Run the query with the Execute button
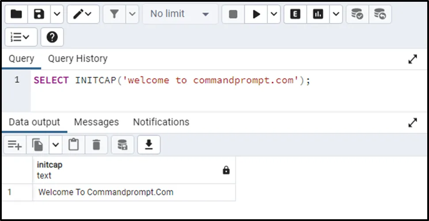This screenshot has height=221, width=429. tap(256, 14)
